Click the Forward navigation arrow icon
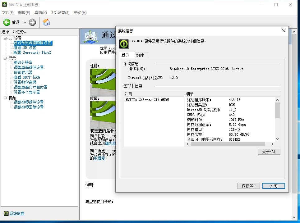This screenshot has width=300, height=223. [32, 22]
